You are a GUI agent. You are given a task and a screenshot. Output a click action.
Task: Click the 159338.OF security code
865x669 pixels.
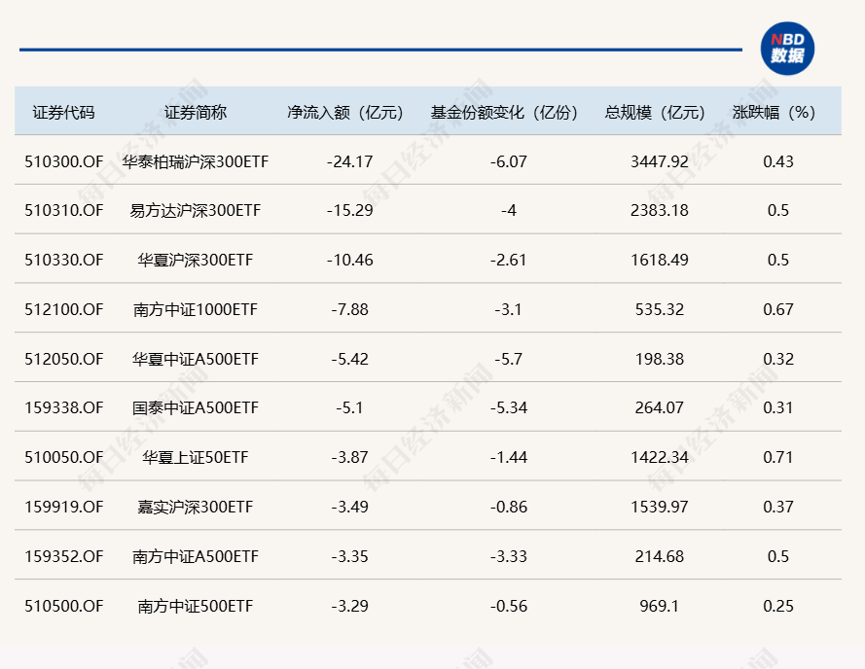[x=64, y=408]
